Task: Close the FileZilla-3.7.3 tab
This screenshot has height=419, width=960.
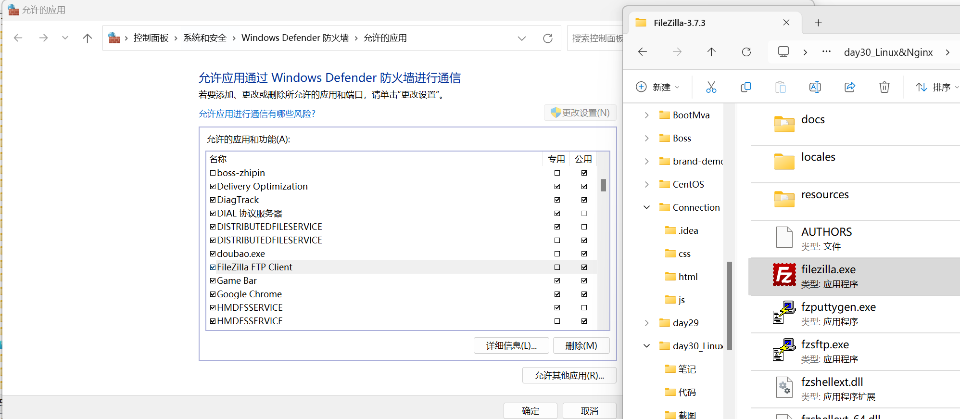Action: 786,23
